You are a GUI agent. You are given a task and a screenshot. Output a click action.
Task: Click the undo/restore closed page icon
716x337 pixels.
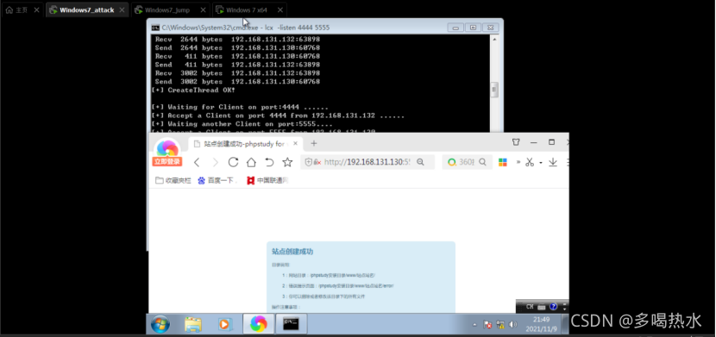[x=269, y=162]
